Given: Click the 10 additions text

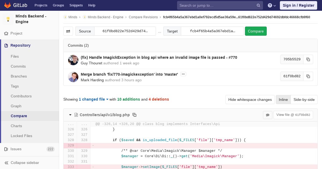Looking at the screenshot, I should (x=129, y=99).
